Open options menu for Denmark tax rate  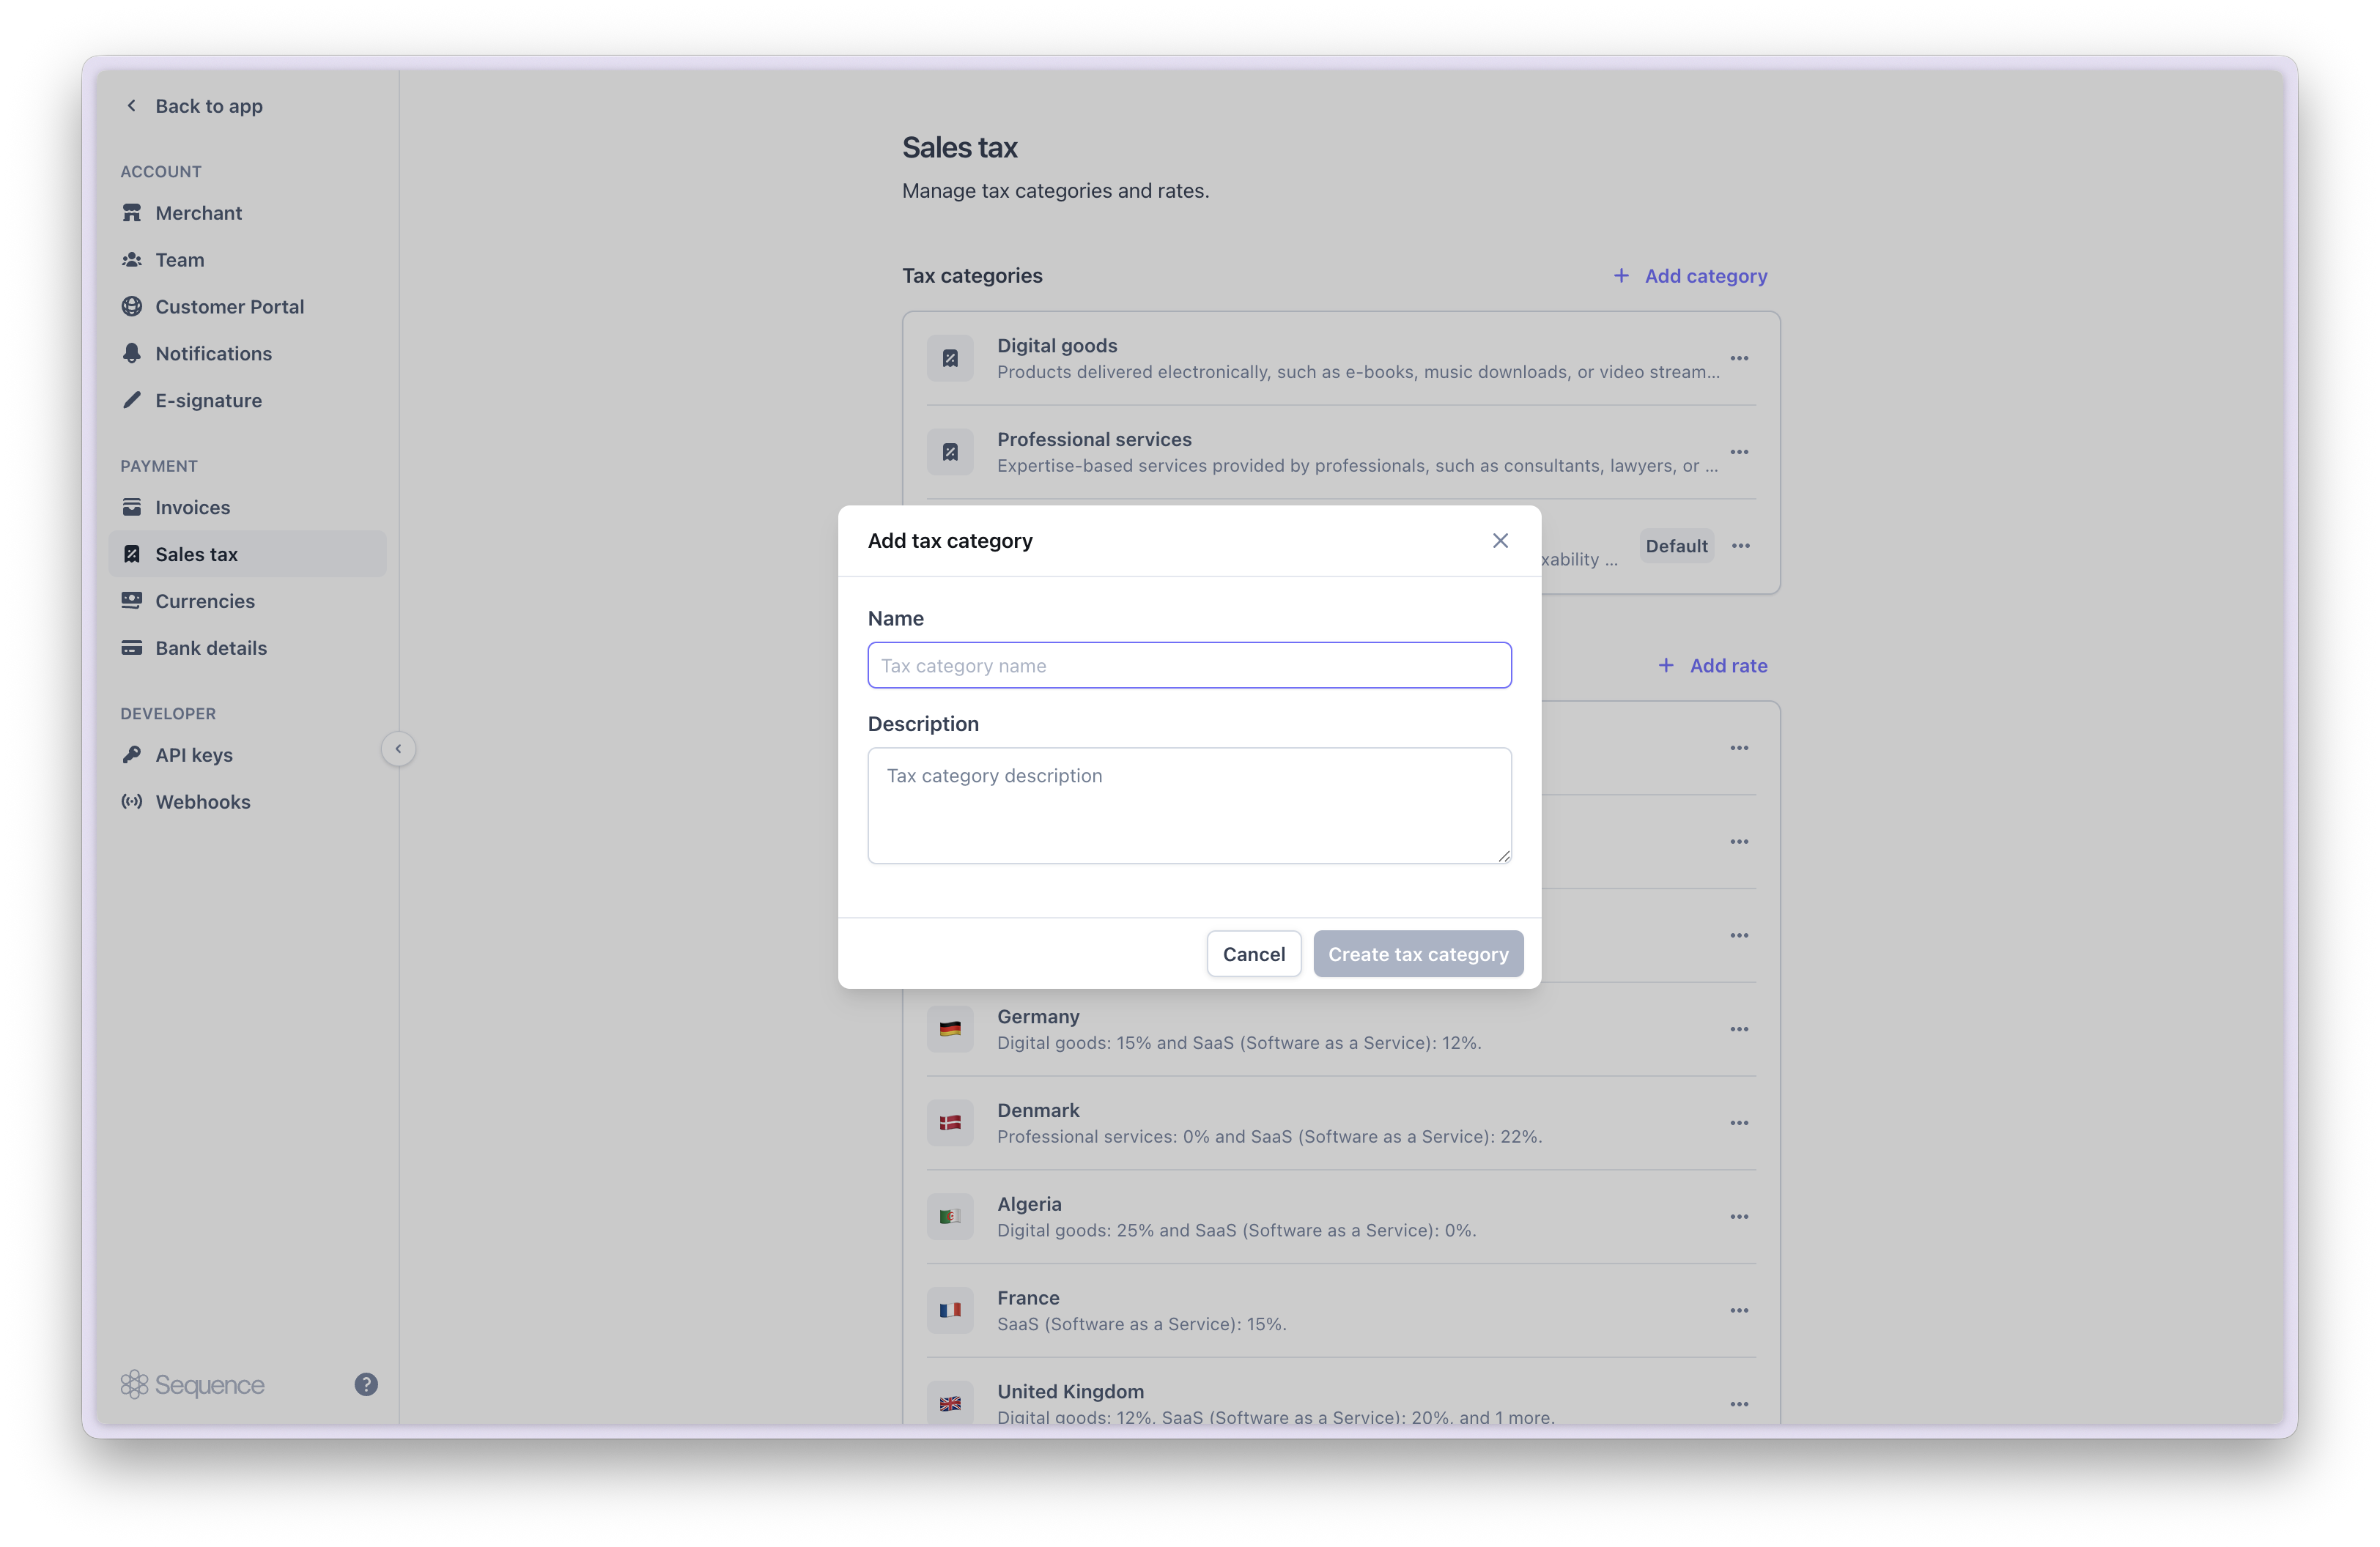point(1739,1124)
